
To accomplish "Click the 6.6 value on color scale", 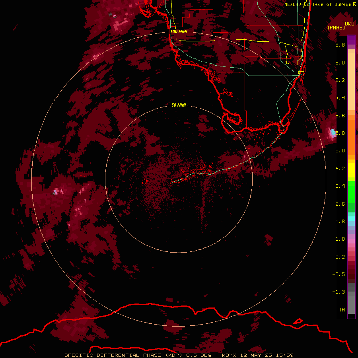I will (x=340, y=115).
